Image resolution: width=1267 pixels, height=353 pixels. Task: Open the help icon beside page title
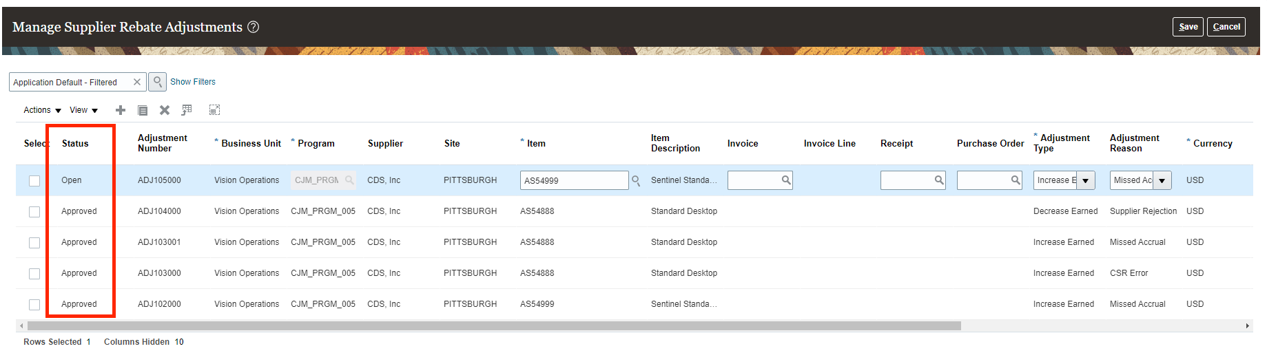[254, 27]
